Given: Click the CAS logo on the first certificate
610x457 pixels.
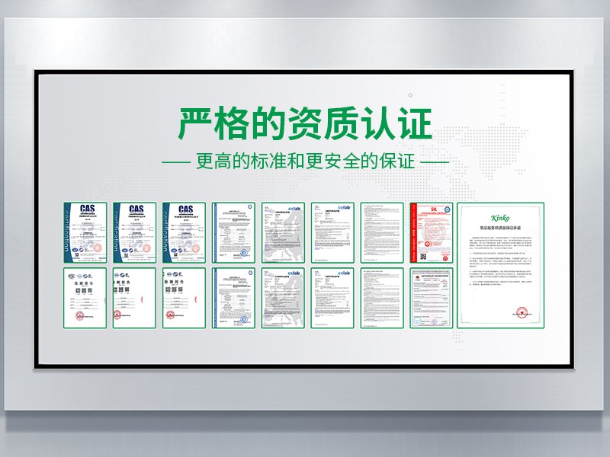Looking at the screenshot, I should click(x=87, y=209).
